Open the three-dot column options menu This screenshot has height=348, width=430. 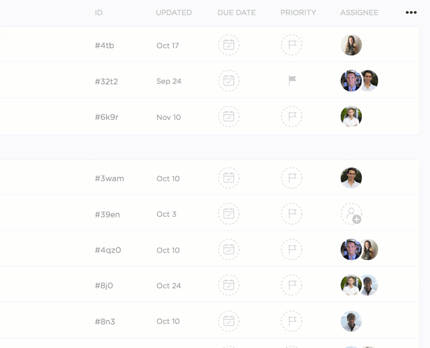[x=411, y=12]
